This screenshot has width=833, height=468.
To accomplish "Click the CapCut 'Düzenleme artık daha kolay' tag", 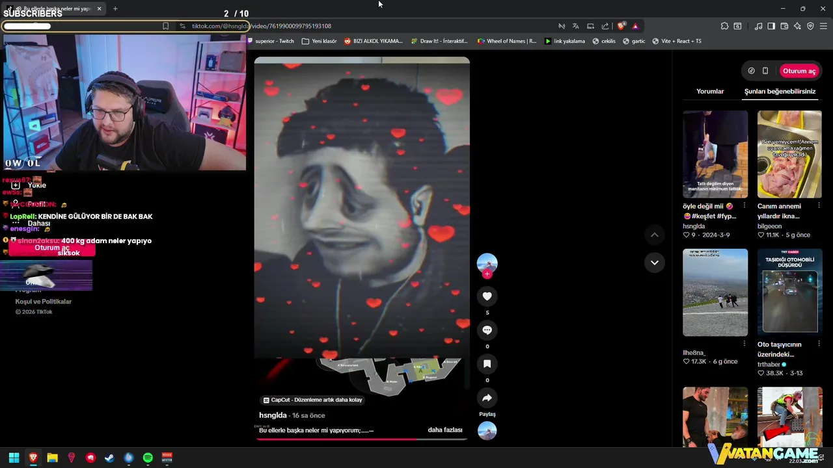I will [312, 400].
